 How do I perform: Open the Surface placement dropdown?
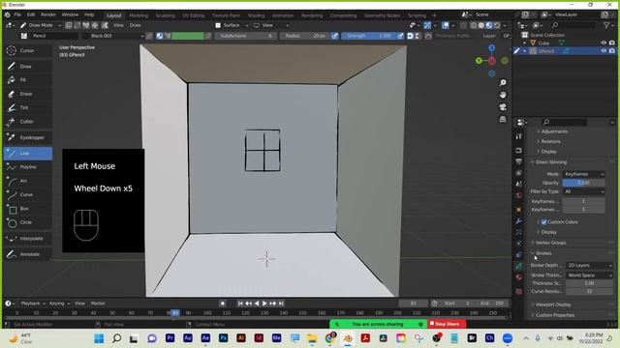[232, 25]
